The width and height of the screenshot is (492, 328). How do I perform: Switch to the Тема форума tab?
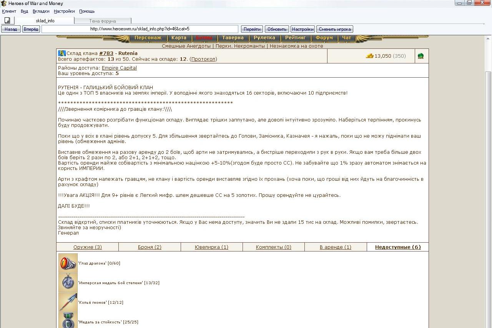pos(103,21)
